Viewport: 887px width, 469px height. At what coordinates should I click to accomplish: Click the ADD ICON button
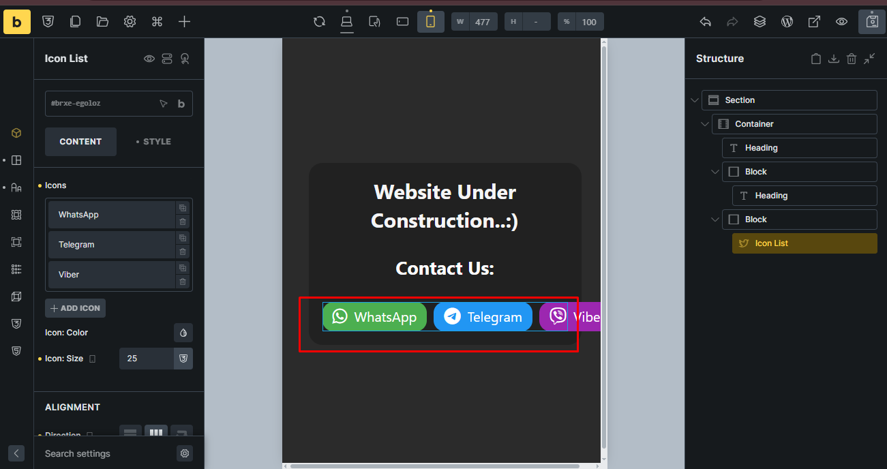point(75,308)
